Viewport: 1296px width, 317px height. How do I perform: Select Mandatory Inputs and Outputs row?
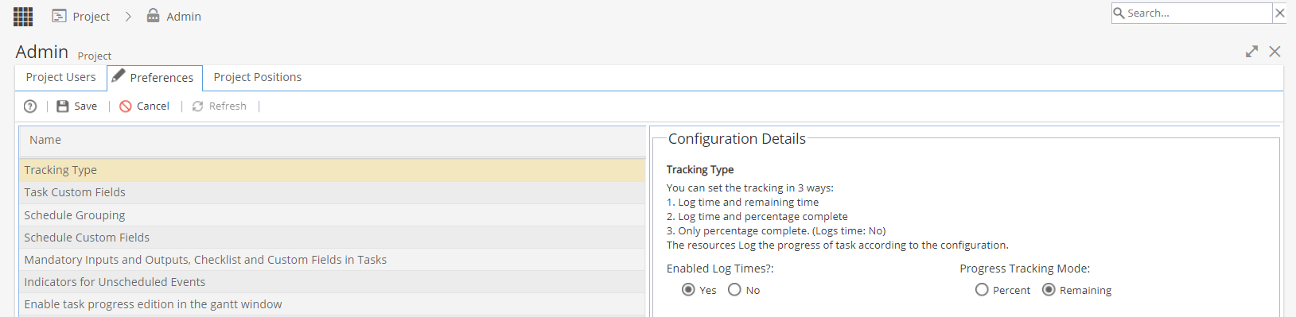pos(332,260)
